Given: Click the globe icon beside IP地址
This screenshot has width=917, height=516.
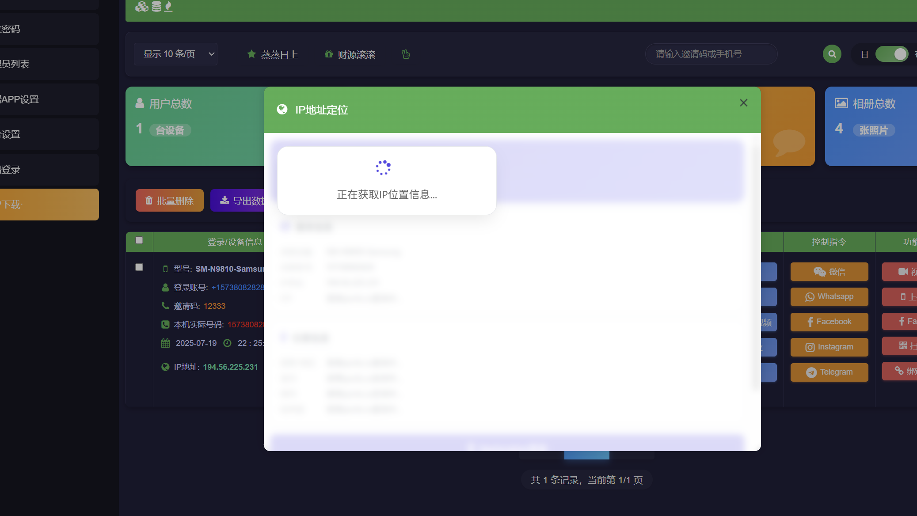Looking at the screenshot, I should [165, 367].
